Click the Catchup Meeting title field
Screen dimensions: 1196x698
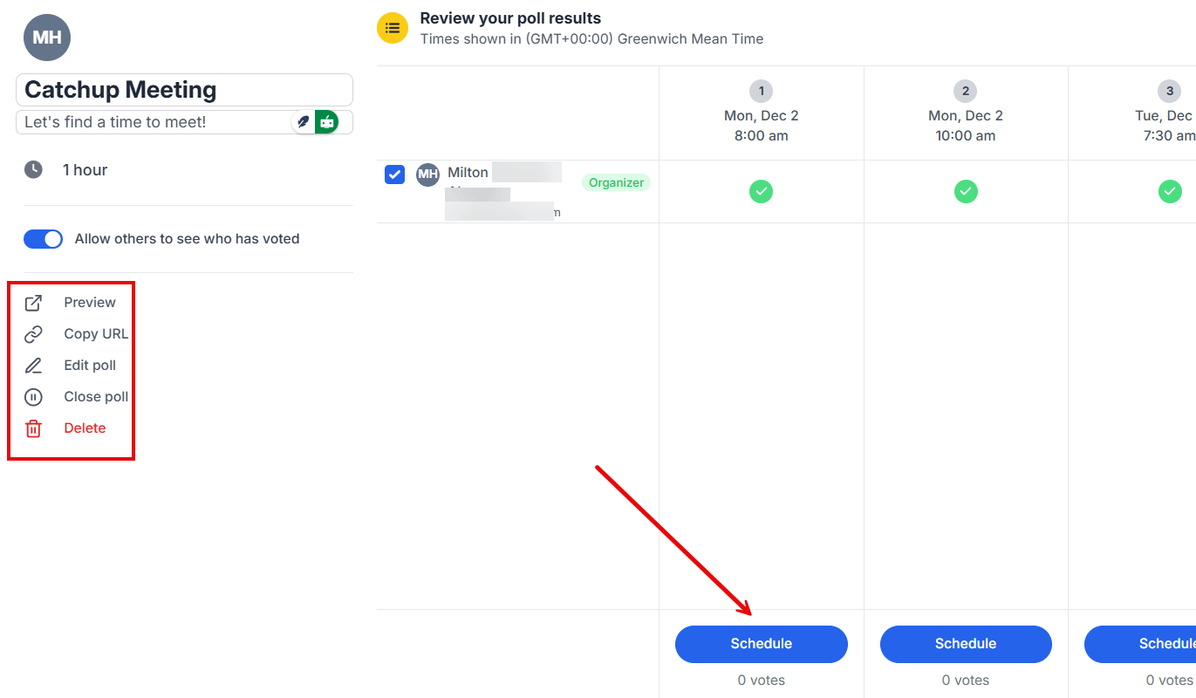(184, 90)
